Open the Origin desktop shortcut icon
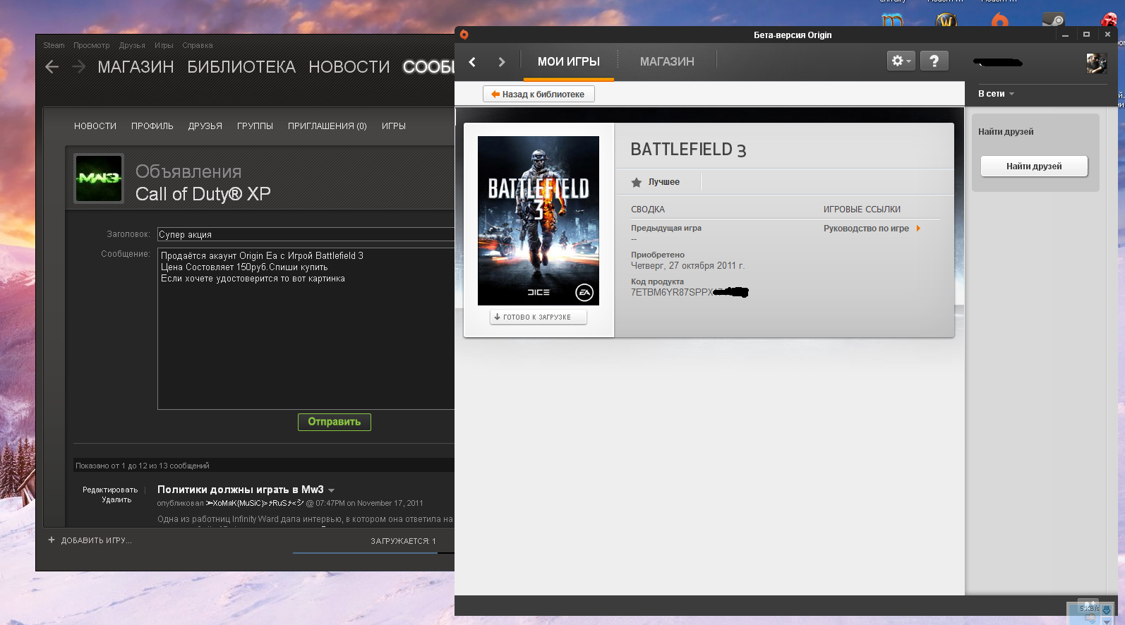Viewport: 1125px width, 625px height. (x=1000, y=20)
